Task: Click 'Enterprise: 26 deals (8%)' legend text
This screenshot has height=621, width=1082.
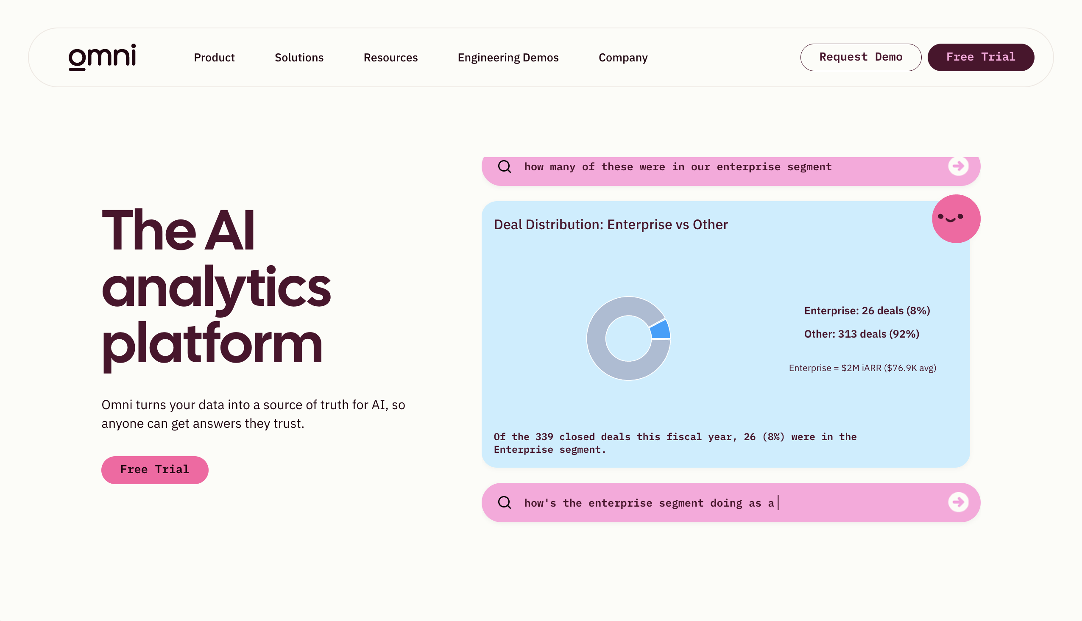Action: [x=867, y=310]
